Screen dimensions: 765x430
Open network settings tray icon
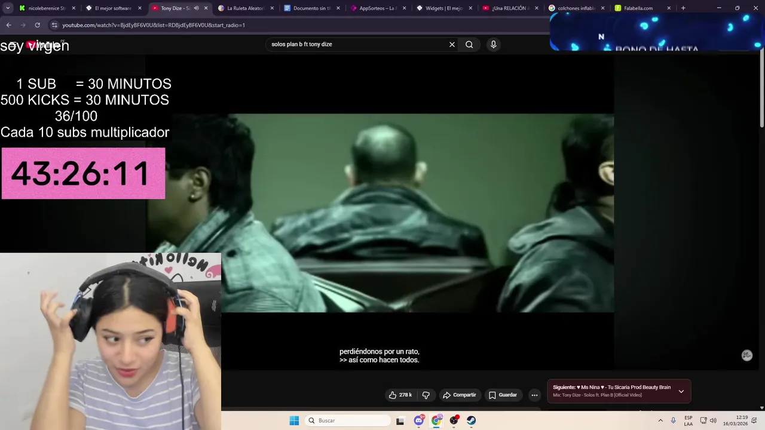click(x=703, y=420)
